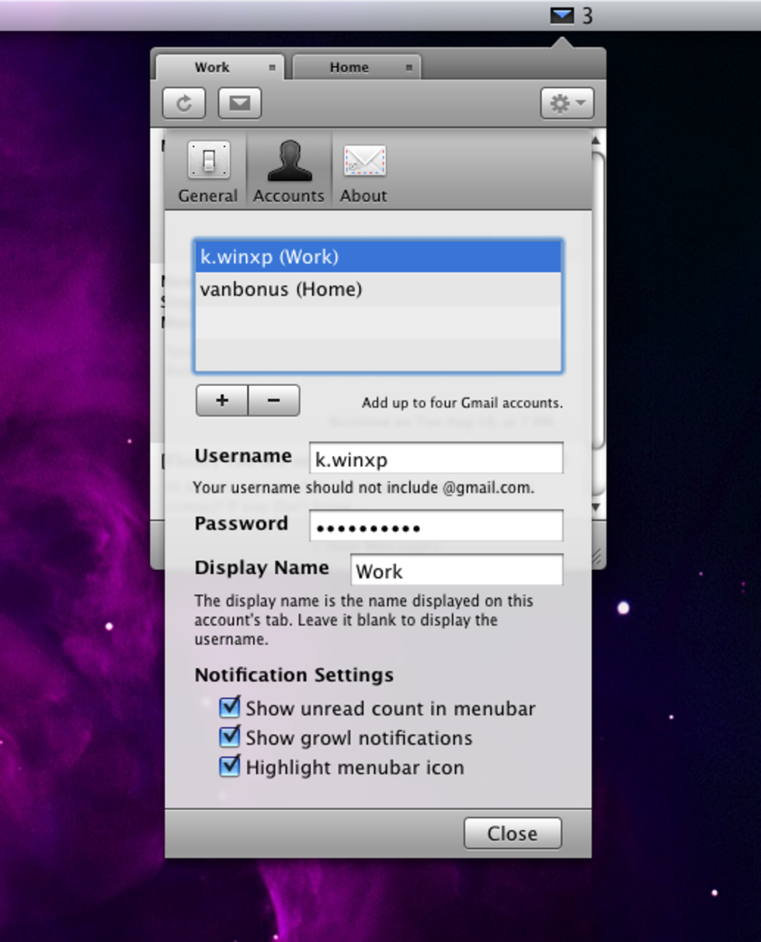761x942 pixels.
Task: Remove the selected account with minus button
Action: pyautogui.click(x=273, y=401)
